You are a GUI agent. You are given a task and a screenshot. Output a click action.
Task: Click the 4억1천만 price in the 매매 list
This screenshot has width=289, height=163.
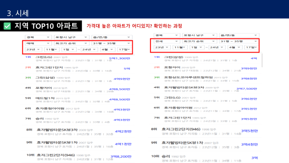point(123,144)
